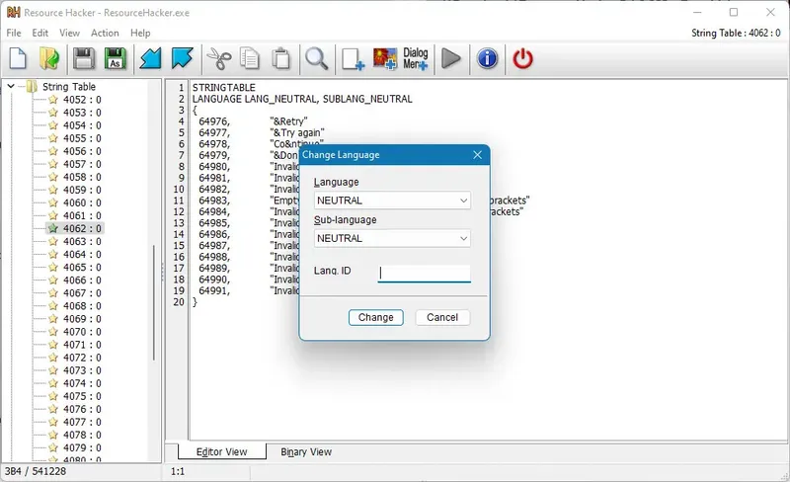Select tree item 4055 : 0
This screenshot has width=790, height=482.
click(x=82, y=138)
